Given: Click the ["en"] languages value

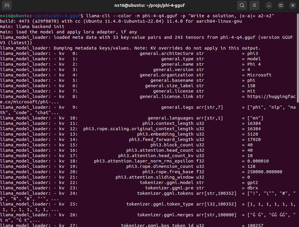Looking at the screenshot, I should 255,118.
